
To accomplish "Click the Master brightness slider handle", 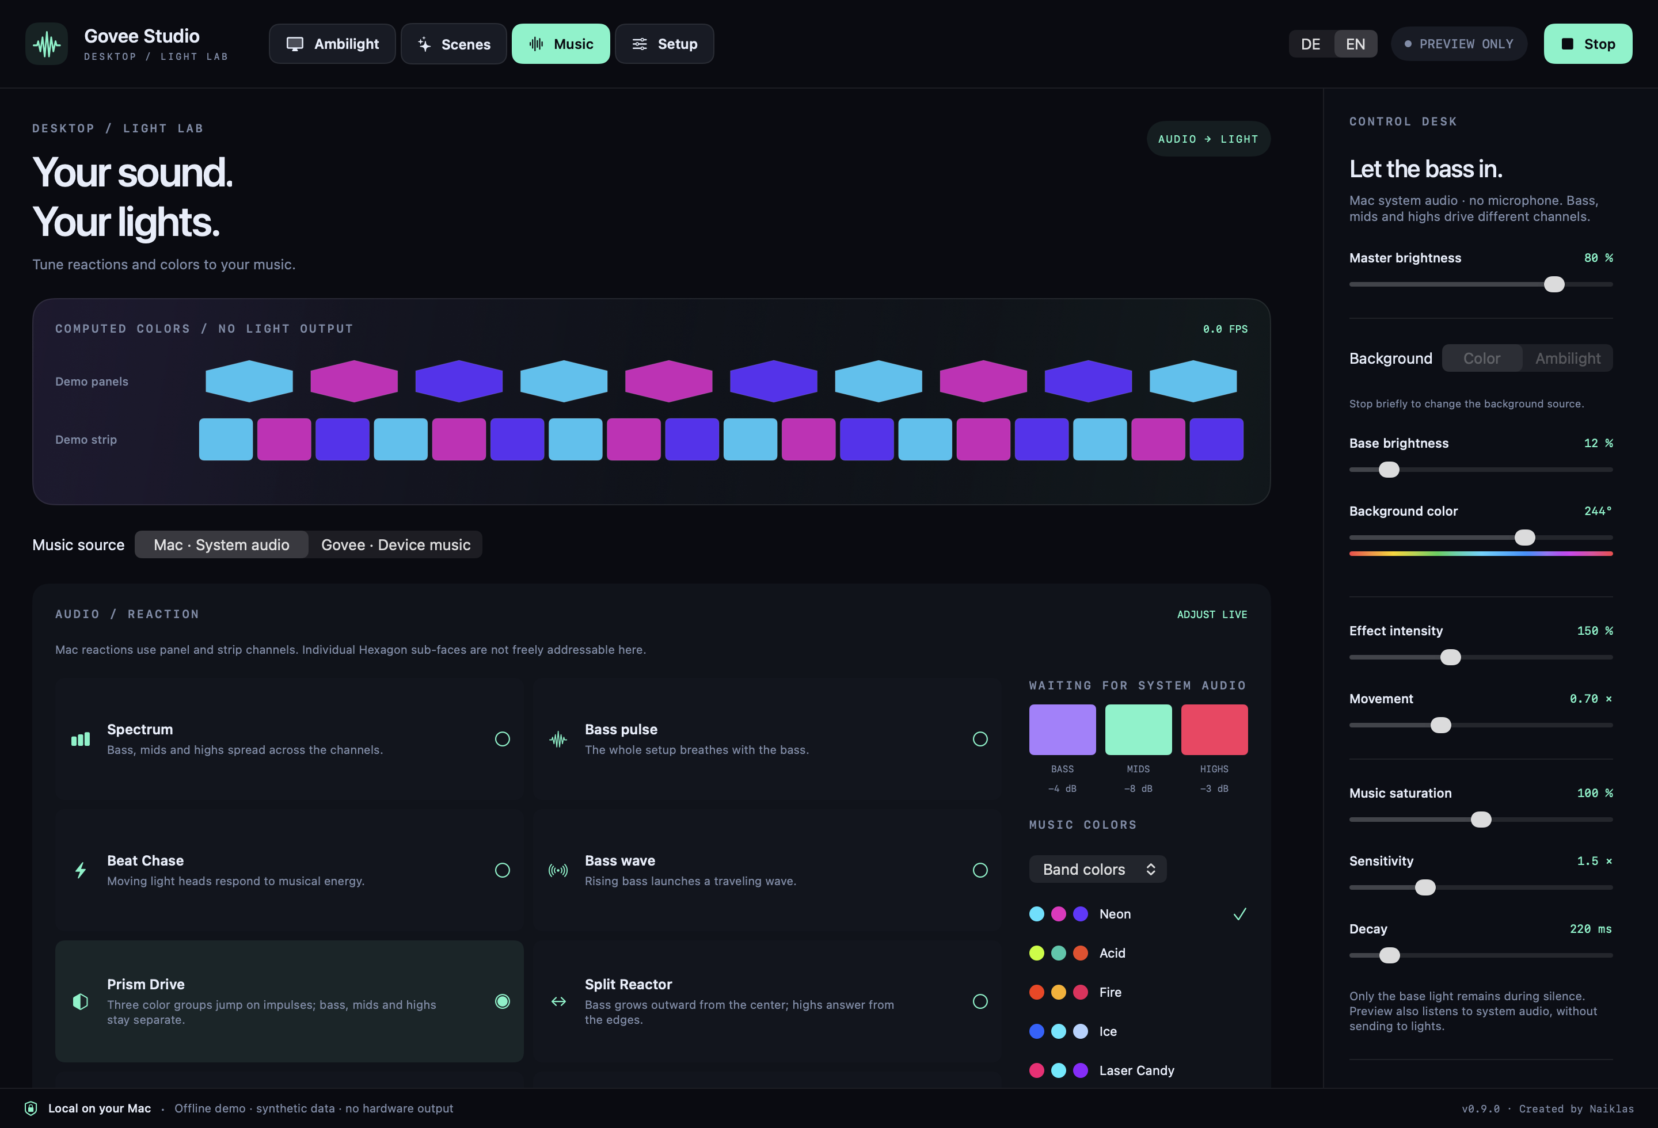I will 1554,284.
